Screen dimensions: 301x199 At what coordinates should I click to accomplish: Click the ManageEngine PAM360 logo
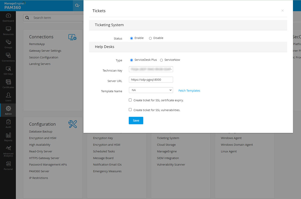tap(15, 6)
